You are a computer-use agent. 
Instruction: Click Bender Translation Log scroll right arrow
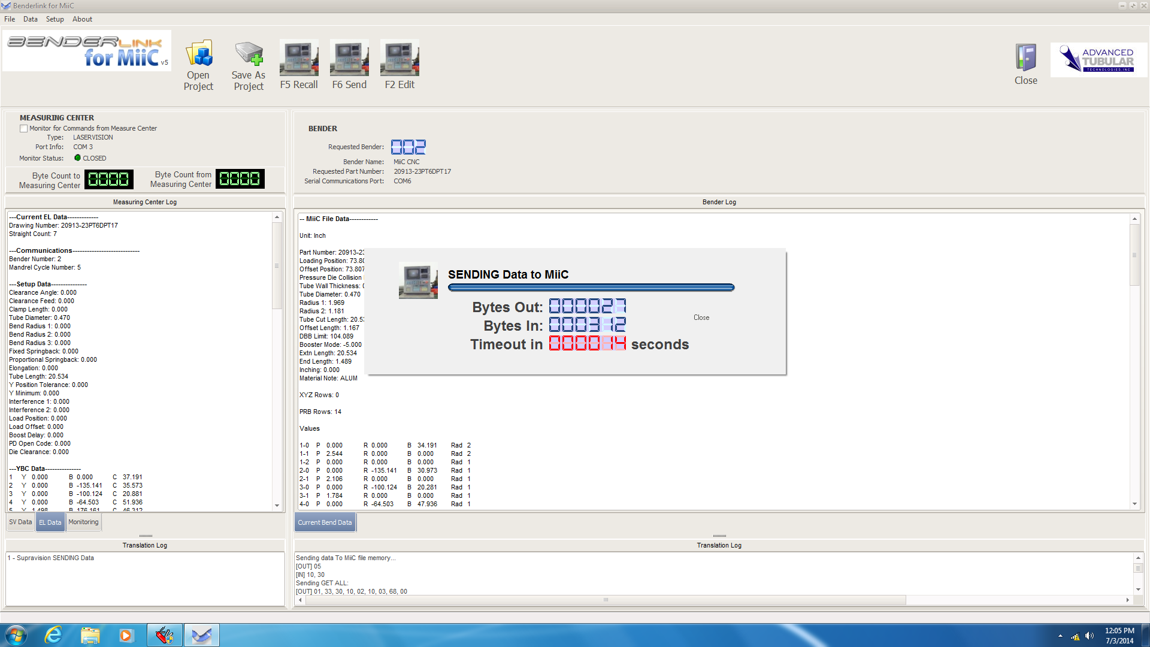[1127, 600]
